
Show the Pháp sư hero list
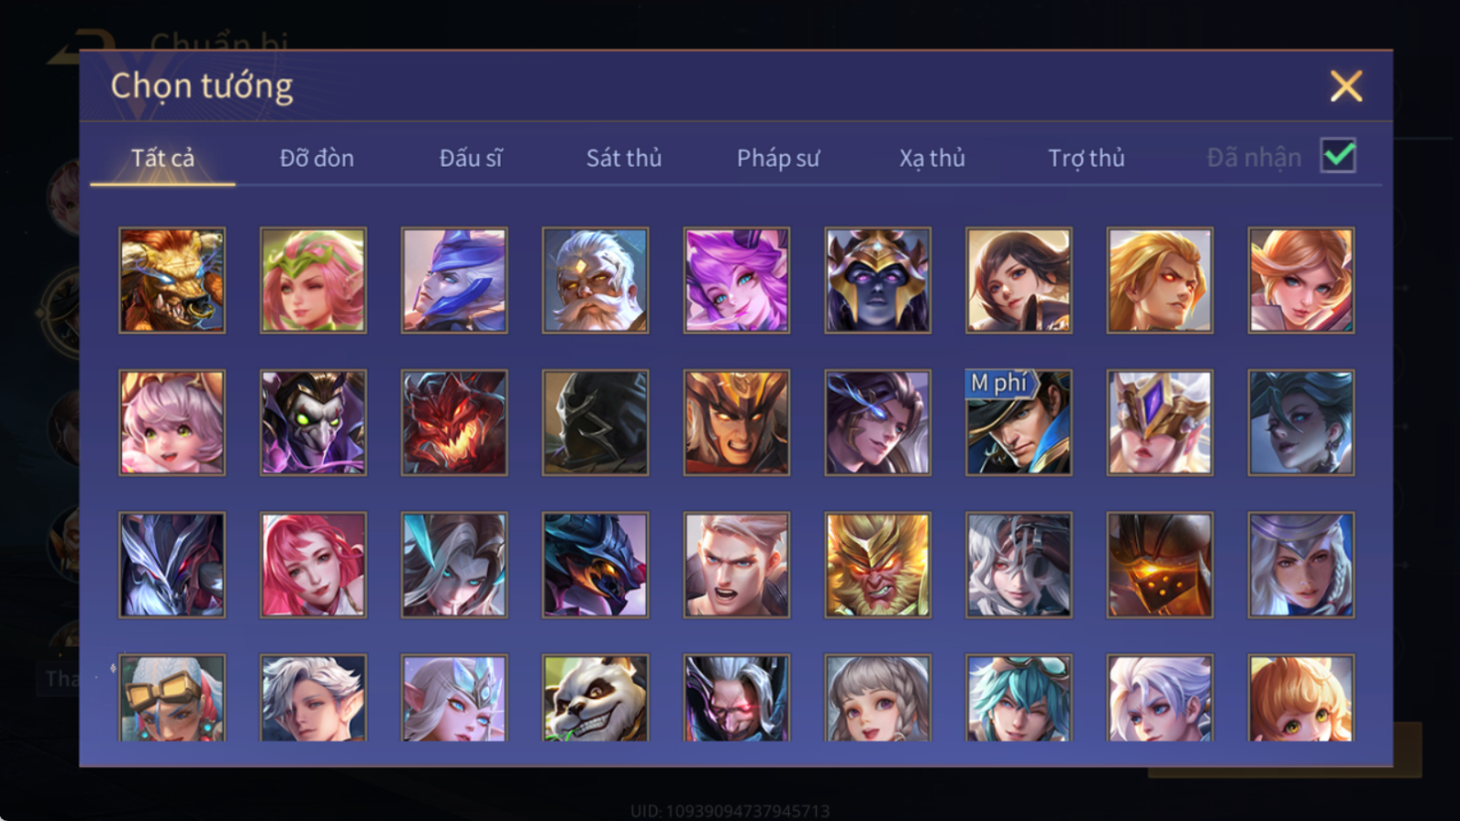[778, 158]
